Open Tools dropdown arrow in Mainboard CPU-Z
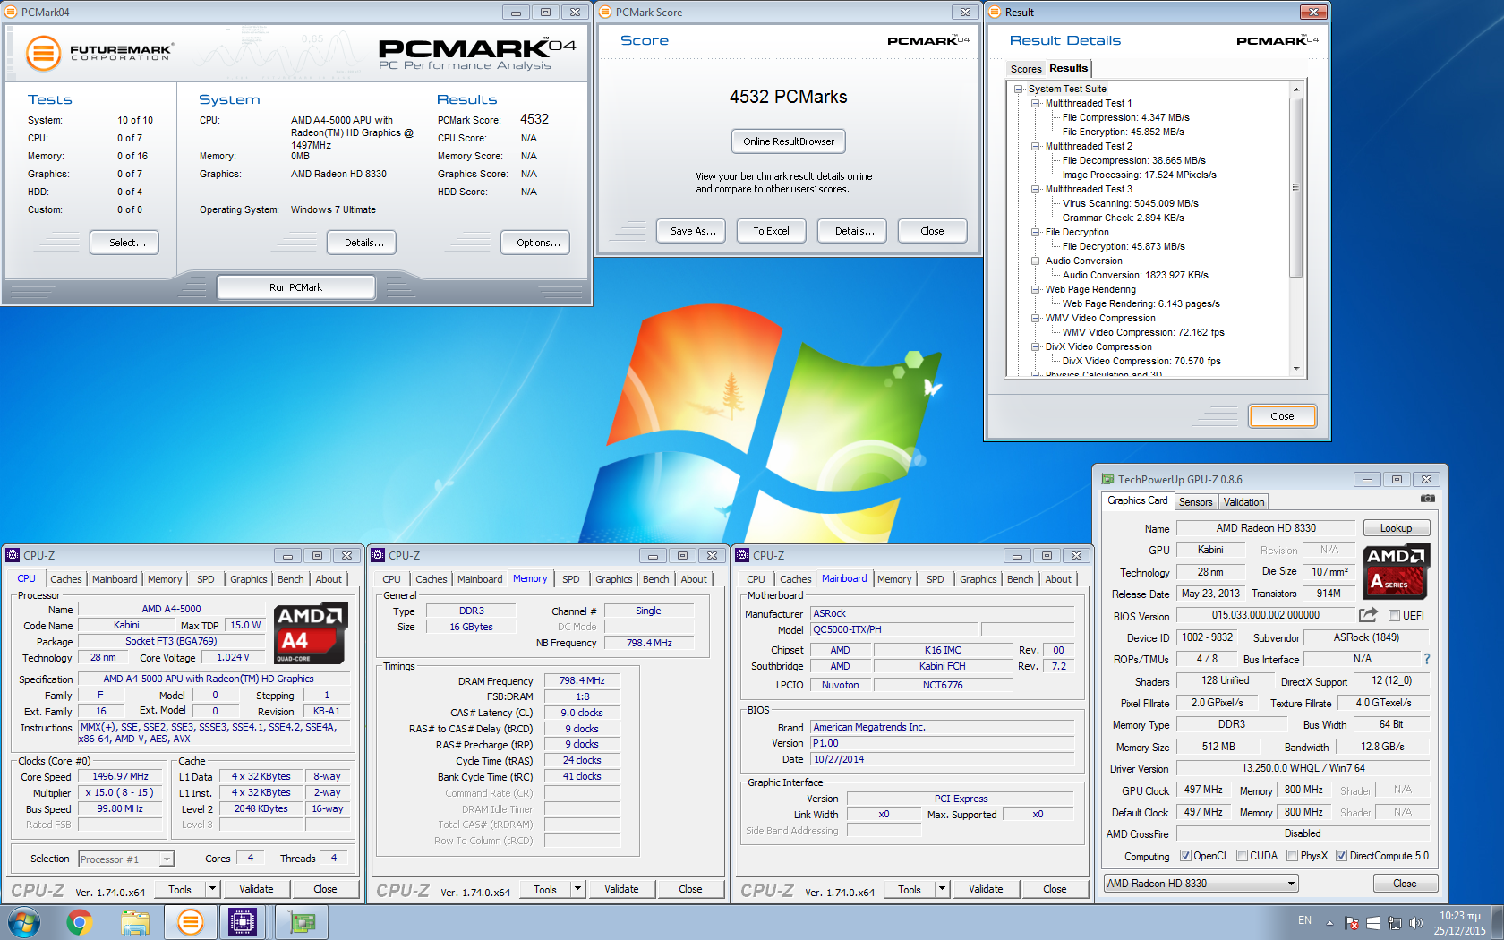The height and width of the screenshot is (940, 1504). (942, 889)
